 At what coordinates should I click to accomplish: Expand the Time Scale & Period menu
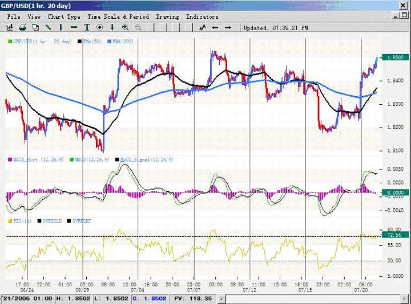click(x=118, y=17)
